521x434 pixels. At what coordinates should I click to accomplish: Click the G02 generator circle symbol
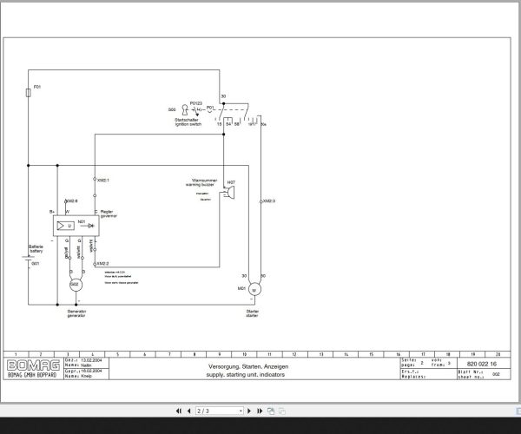coord(76,285)
